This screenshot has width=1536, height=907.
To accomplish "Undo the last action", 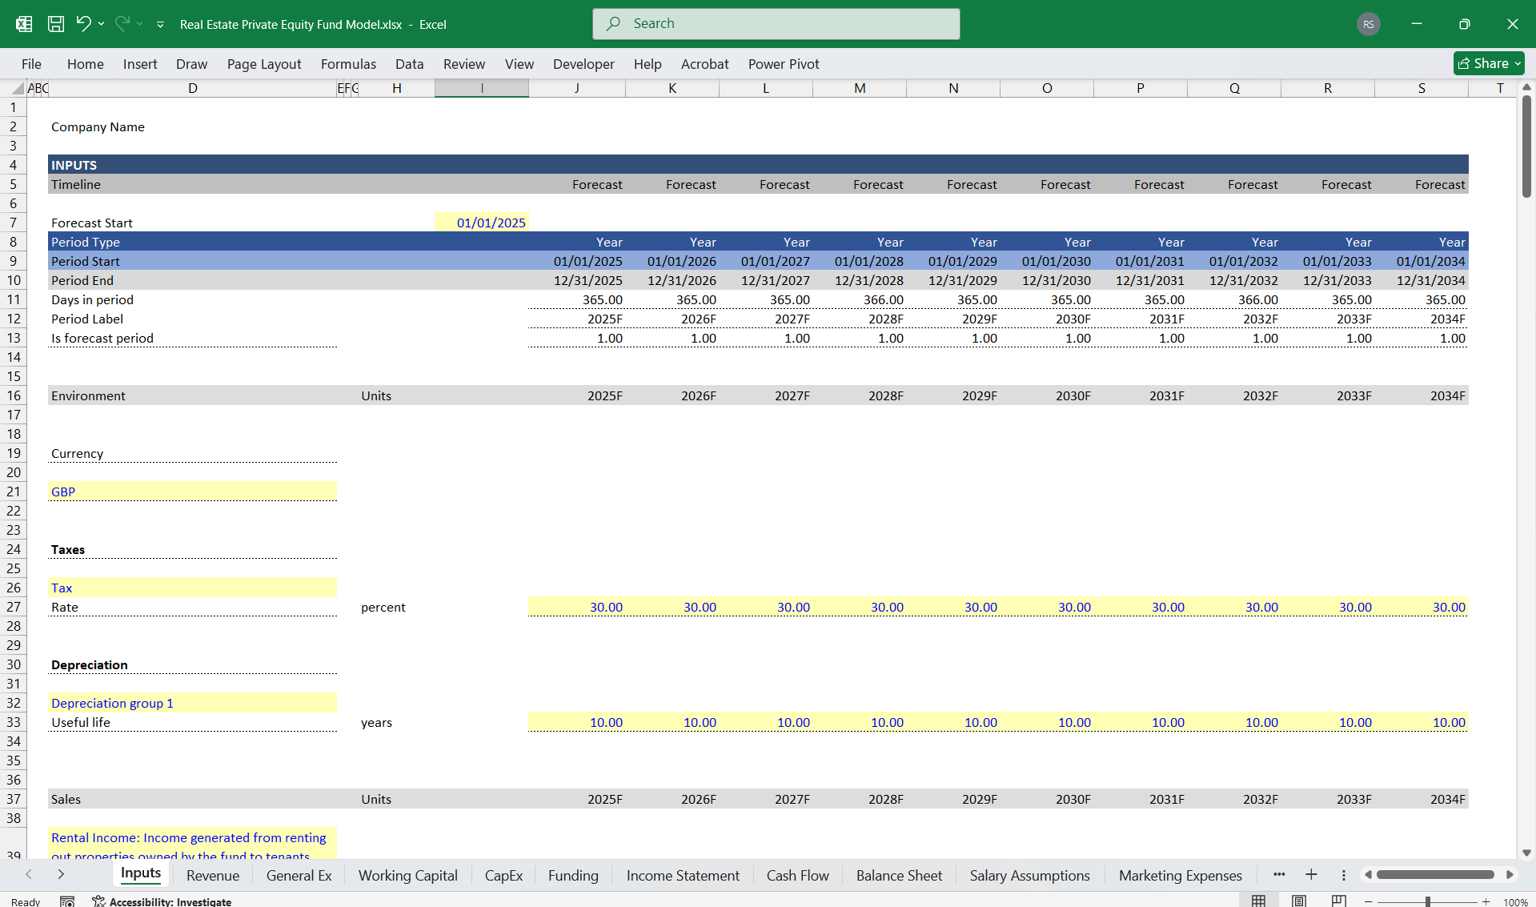I will pos(83,24).
